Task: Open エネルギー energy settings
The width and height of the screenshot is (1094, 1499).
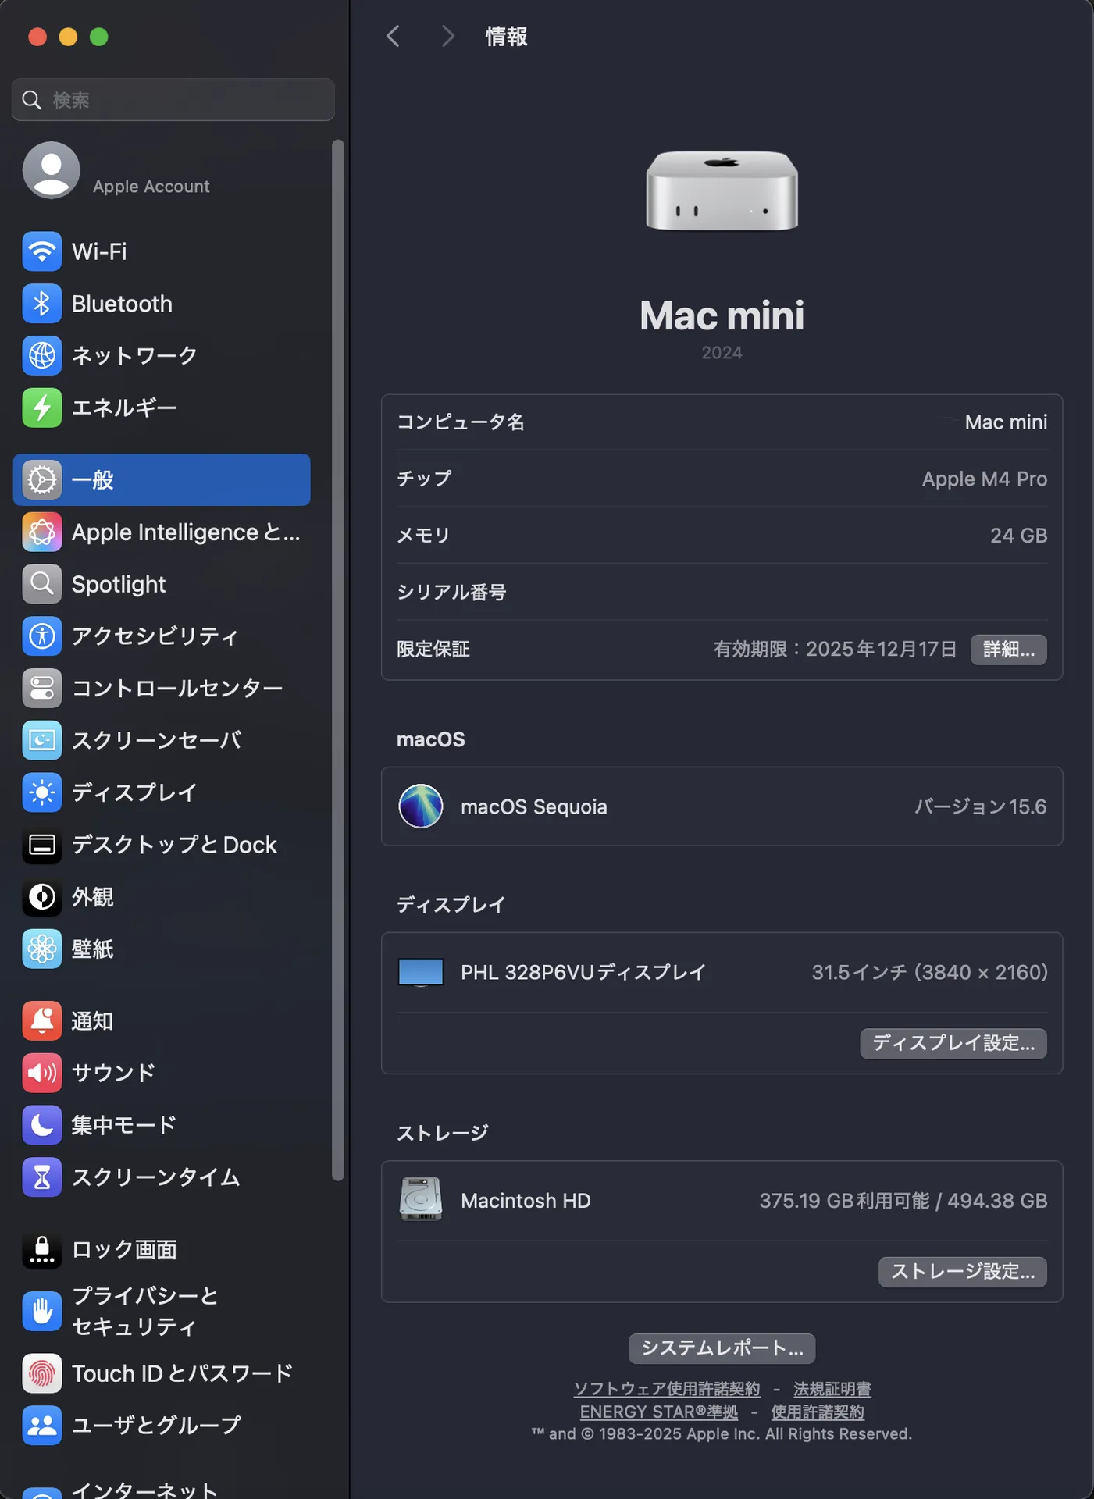Action: (x=162, y=408)
